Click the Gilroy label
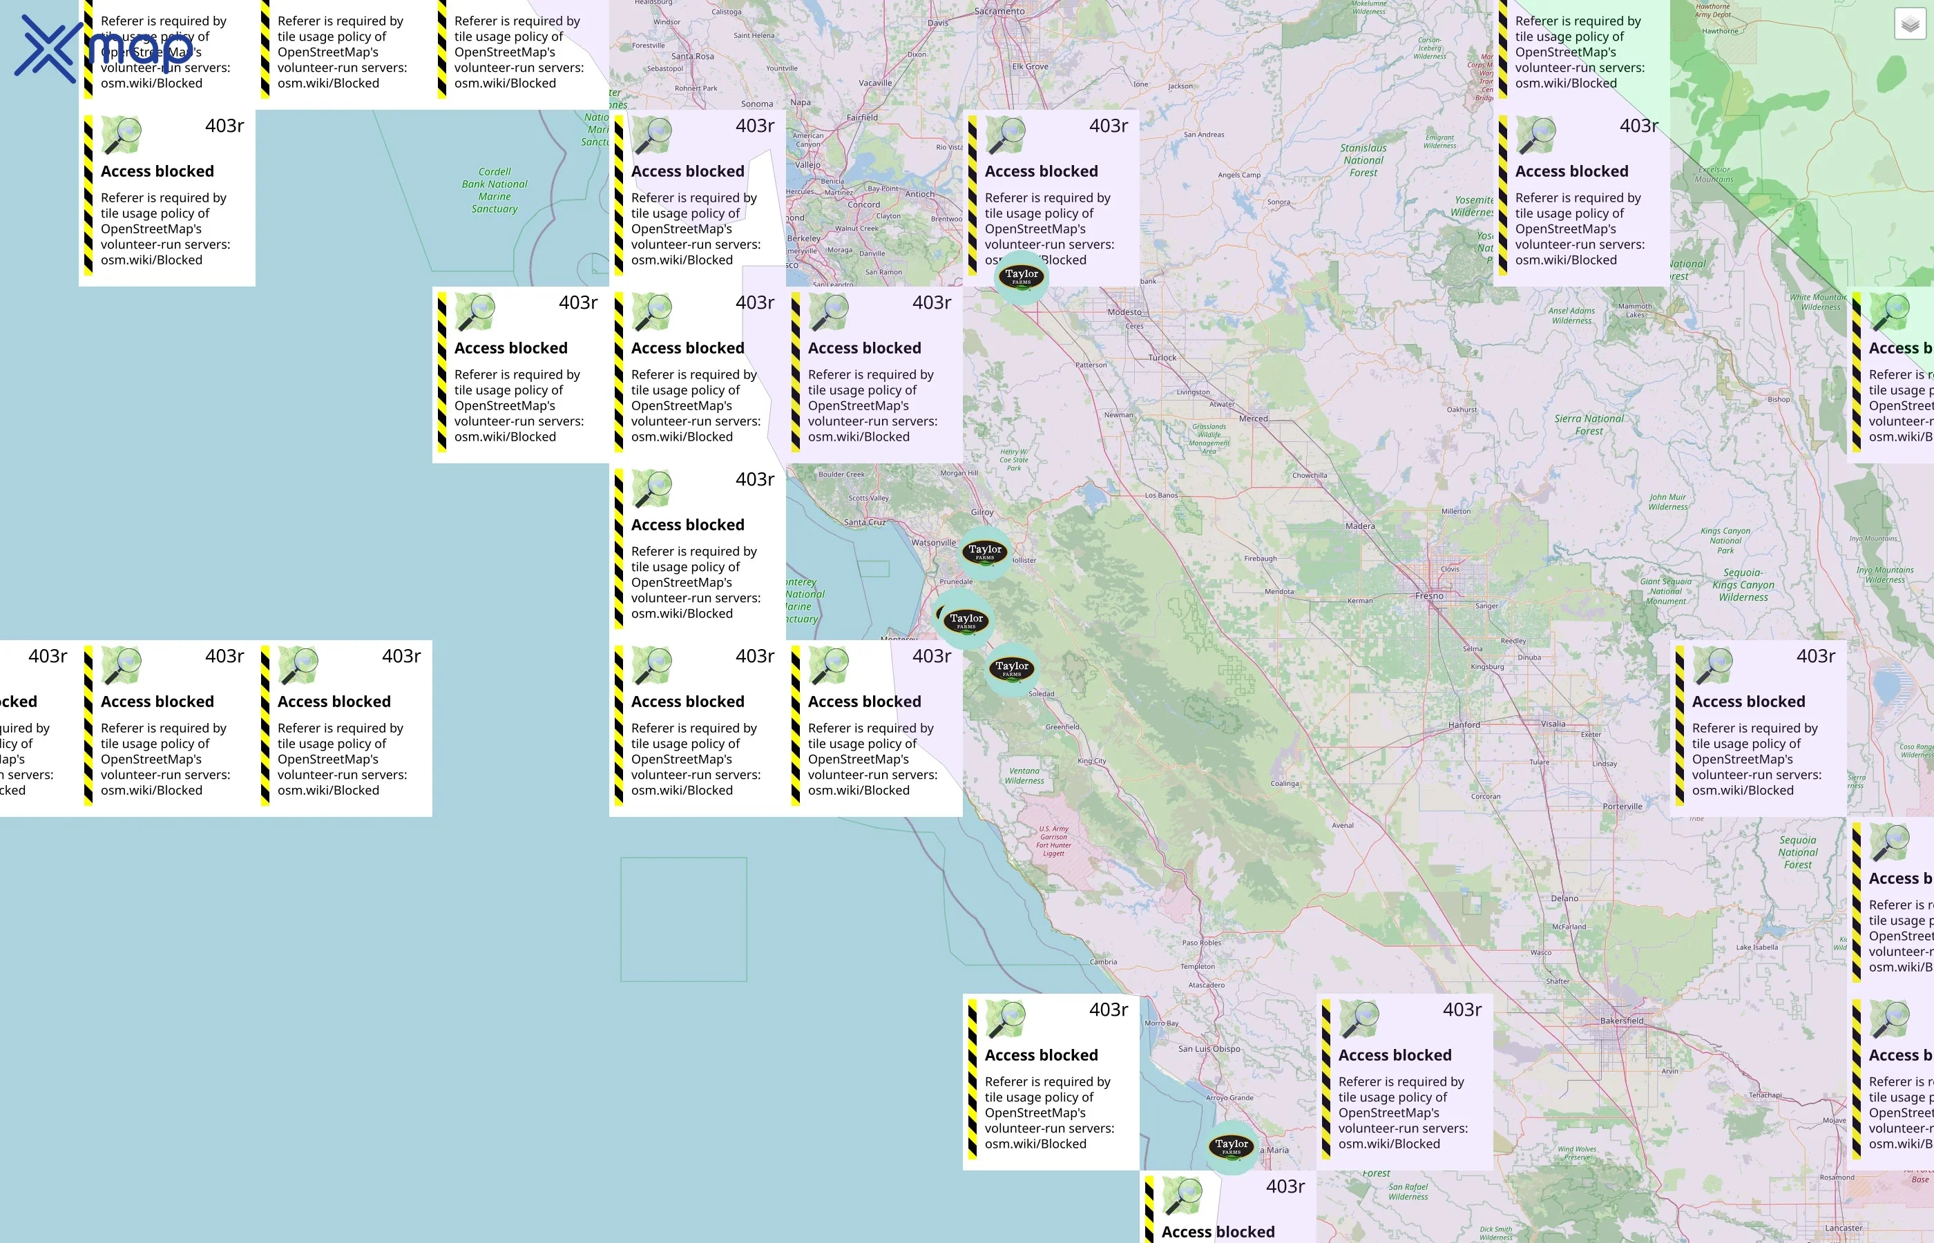Image resolution: width=1934 pixels, height=1243 pixels. [982, 512]
